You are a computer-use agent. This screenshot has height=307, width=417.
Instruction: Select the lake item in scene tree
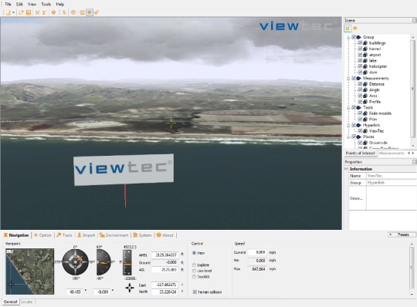373,60
